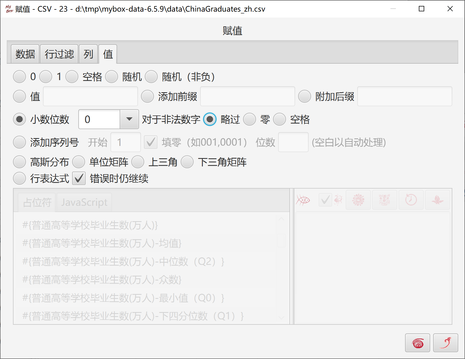Screen dimensions: 465x359
Task: Maximize the 赋值 window
Action: (x=421, y=9)
